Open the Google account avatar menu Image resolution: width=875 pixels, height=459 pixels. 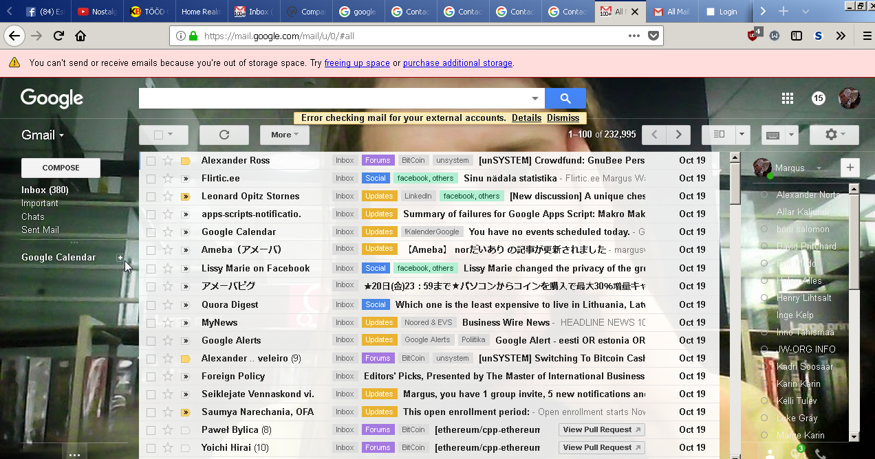[850, 98]
